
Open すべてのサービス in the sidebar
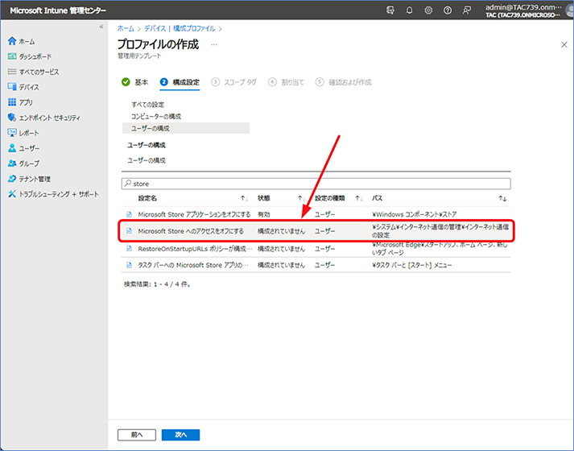coord(33,72)
